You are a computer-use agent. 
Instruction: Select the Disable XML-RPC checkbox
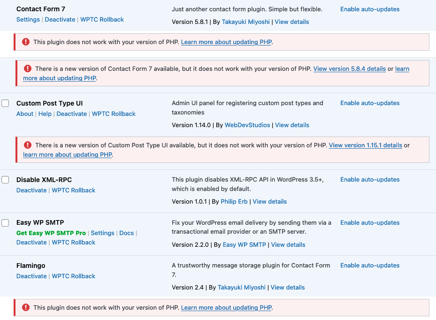click(5, 179)
